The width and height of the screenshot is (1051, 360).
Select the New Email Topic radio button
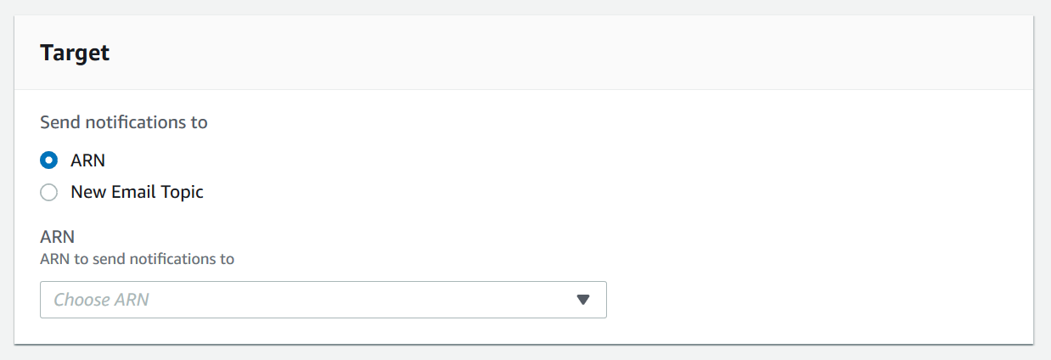49,192
